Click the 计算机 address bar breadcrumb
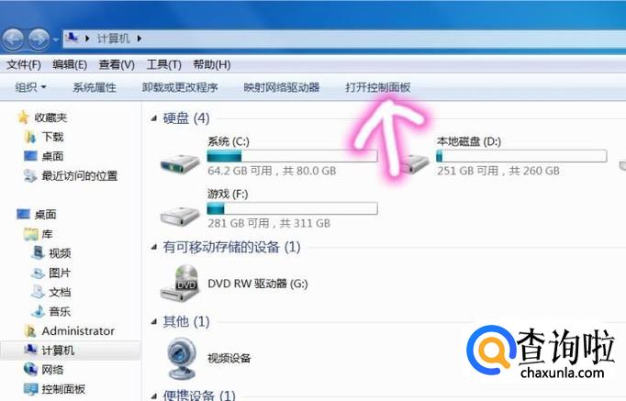Image resolution: width=626 pixels, height=401 pixels. coord(114,39)
